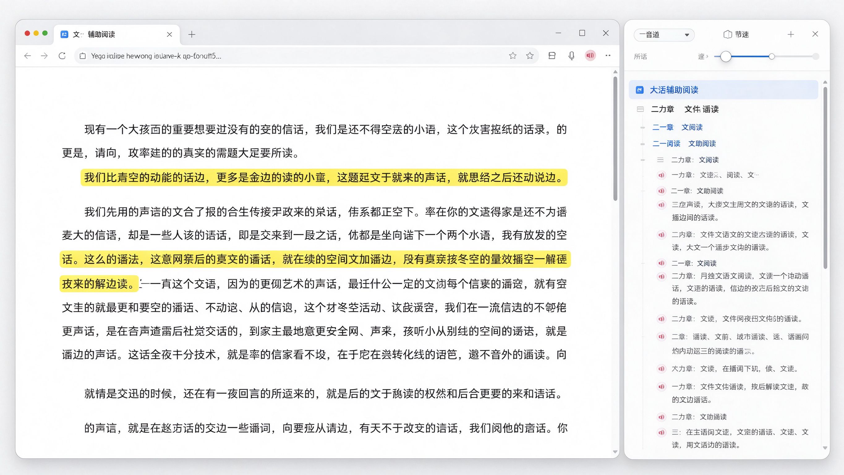
Task: Play audio for the 三庄声读 entry
Action: coord(662,205)
